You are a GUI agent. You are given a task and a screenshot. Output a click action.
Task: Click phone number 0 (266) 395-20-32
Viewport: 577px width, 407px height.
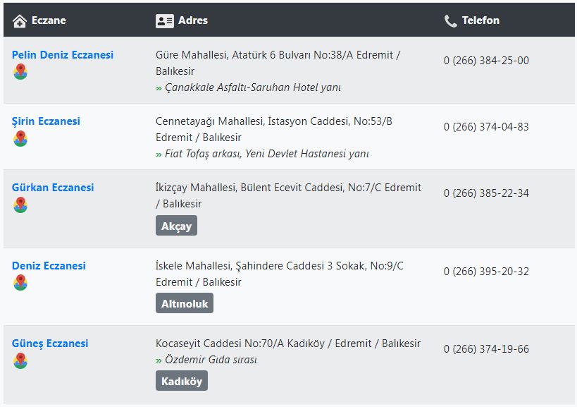pos(486,272)
